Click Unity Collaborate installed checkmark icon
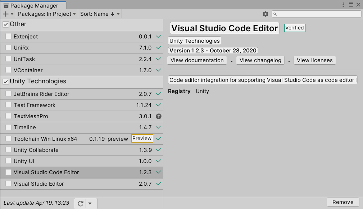 tap(159, 150)
